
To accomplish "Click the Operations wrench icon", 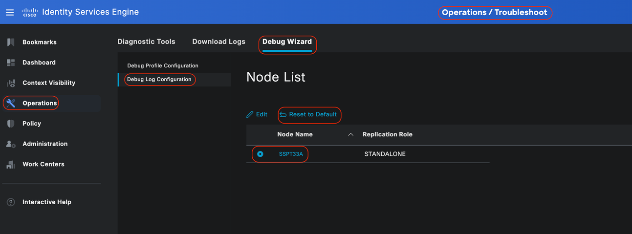I will point(11,103).
